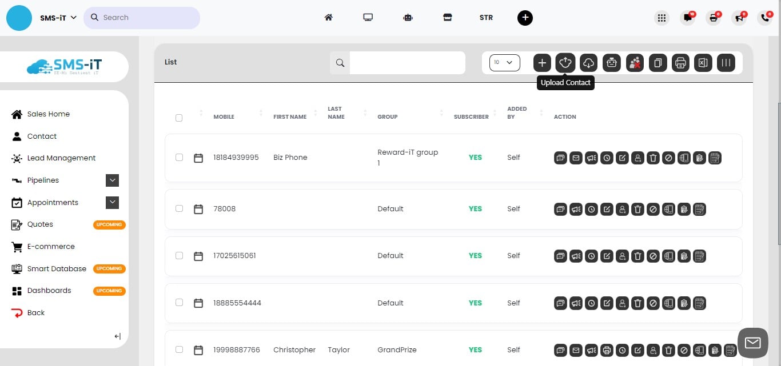Check the checkbox next to 18184939995

(179, 158)
